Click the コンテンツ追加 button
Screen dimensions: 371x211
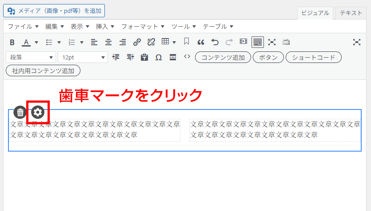(223, 57)
